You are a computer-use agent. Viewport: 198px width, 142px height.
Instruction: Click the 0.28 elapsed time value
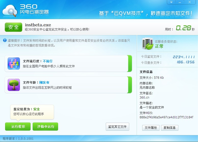tap(183, 28)
